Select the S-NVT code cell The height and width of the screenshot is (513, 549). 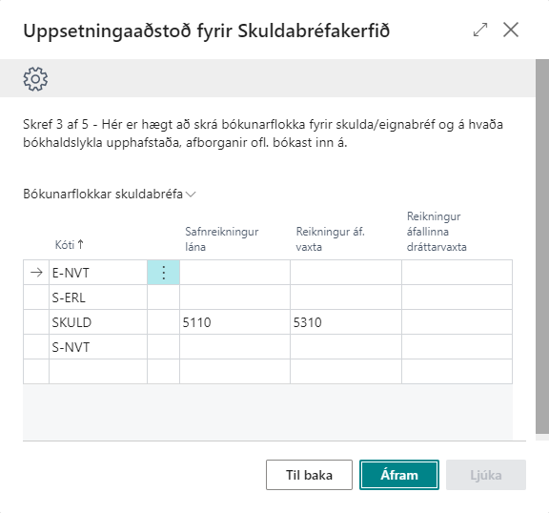(98, 347)
